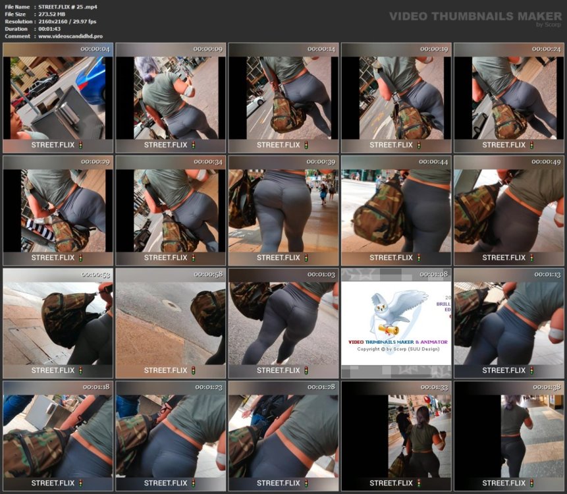Image resolution: width=567 pixels, height=494 pixels.
Task: Choose the thumbnail at 00:01:23
Action: pyautogui.click(x=171, y=436)
